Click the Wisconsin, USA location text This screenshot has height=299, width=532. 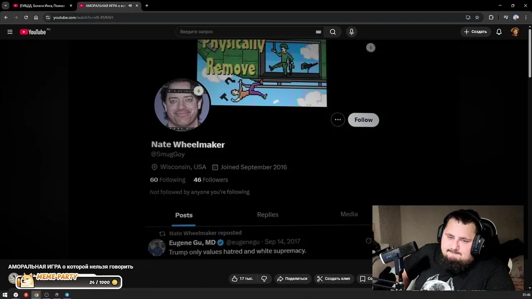[x=183, y=167]
